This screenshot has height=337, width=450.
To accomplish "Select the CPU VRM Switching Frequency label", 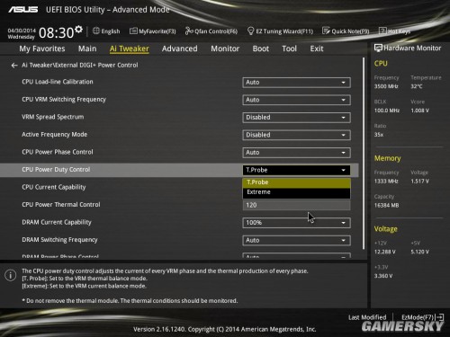I will coord(64,100).
